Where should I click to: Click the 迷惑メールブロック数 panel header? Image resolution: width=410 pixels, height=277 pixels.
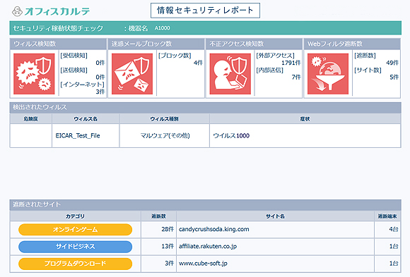point(156,44)
